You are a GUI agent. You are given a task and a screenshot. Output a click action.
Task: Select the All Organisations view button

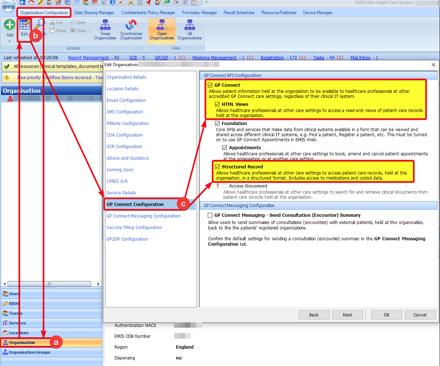pyautogui.click(x=190, y=30)
